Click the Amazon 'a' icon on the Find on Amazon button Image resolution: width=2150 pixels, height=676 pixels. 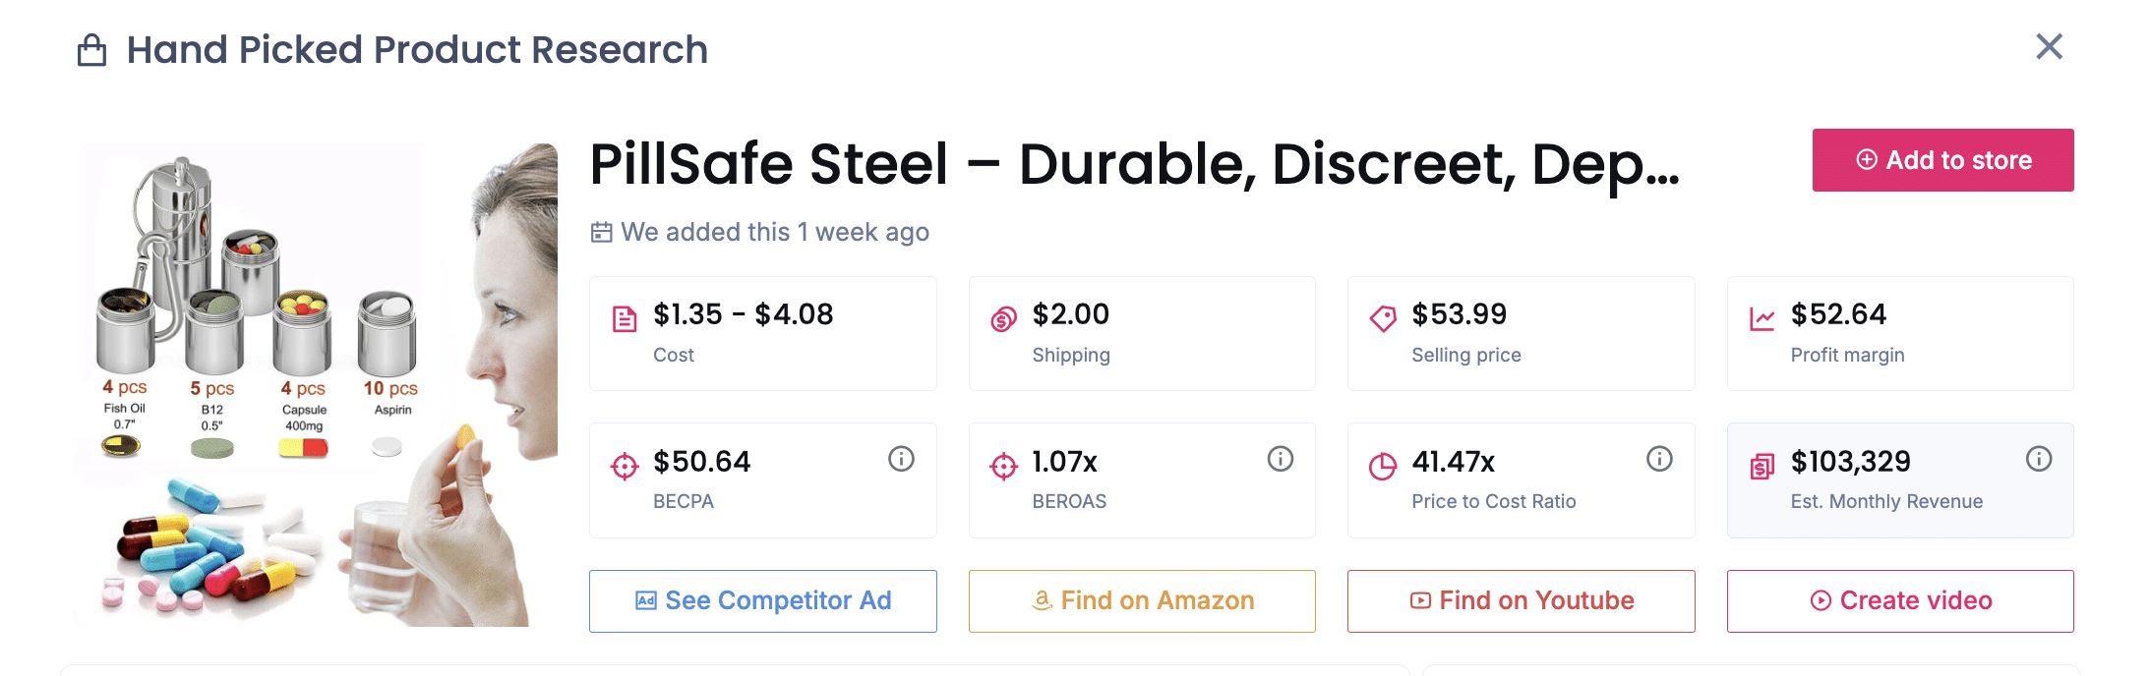pos(1041,600)
